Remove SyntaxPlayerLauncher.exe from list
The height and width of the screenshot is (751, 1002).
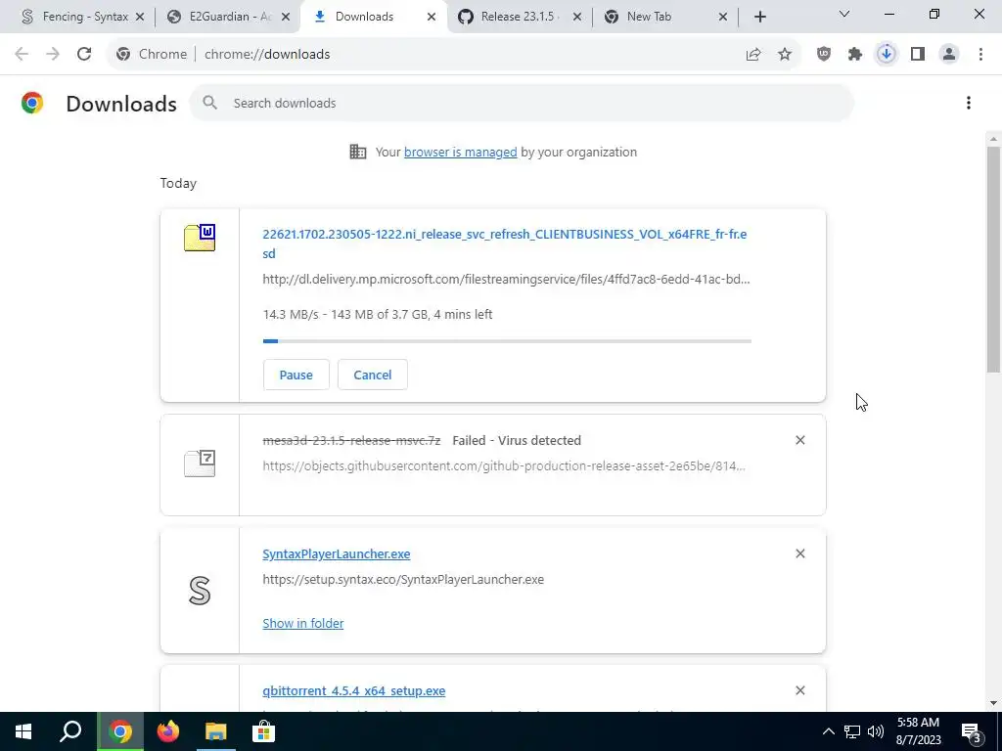[x=800, y=553]
